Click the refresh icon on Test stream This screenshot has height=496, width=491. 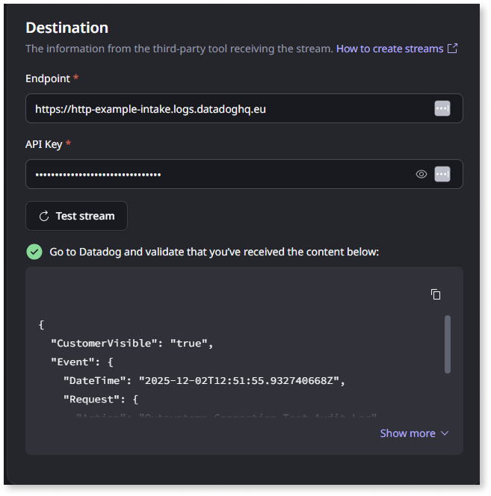click(x=44, y=216)
